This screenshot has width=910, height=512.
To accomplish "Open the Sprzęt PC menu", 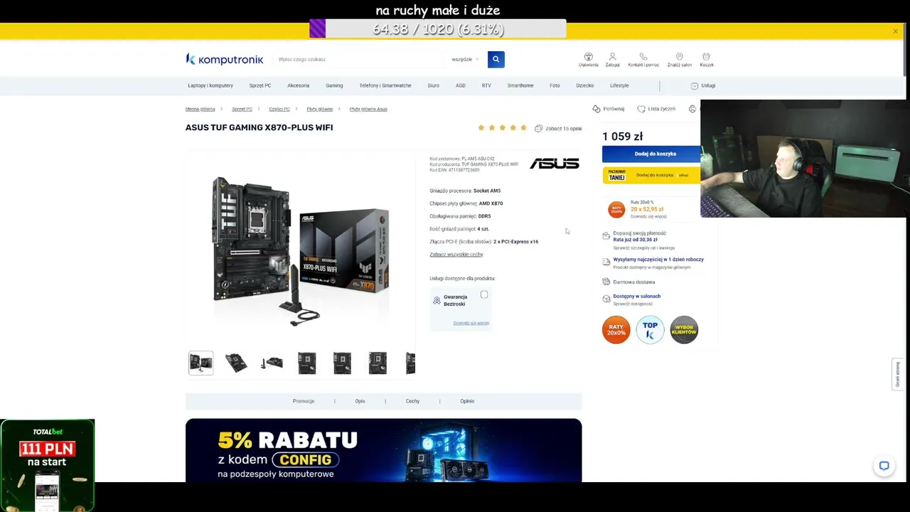I will pyautogui.click(x=259, y=85).
